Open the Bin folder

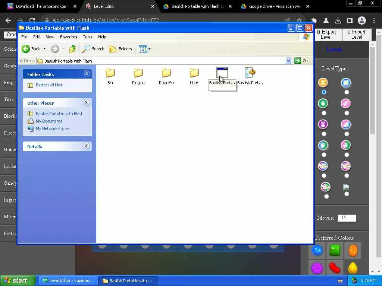[x=110, y=76]
